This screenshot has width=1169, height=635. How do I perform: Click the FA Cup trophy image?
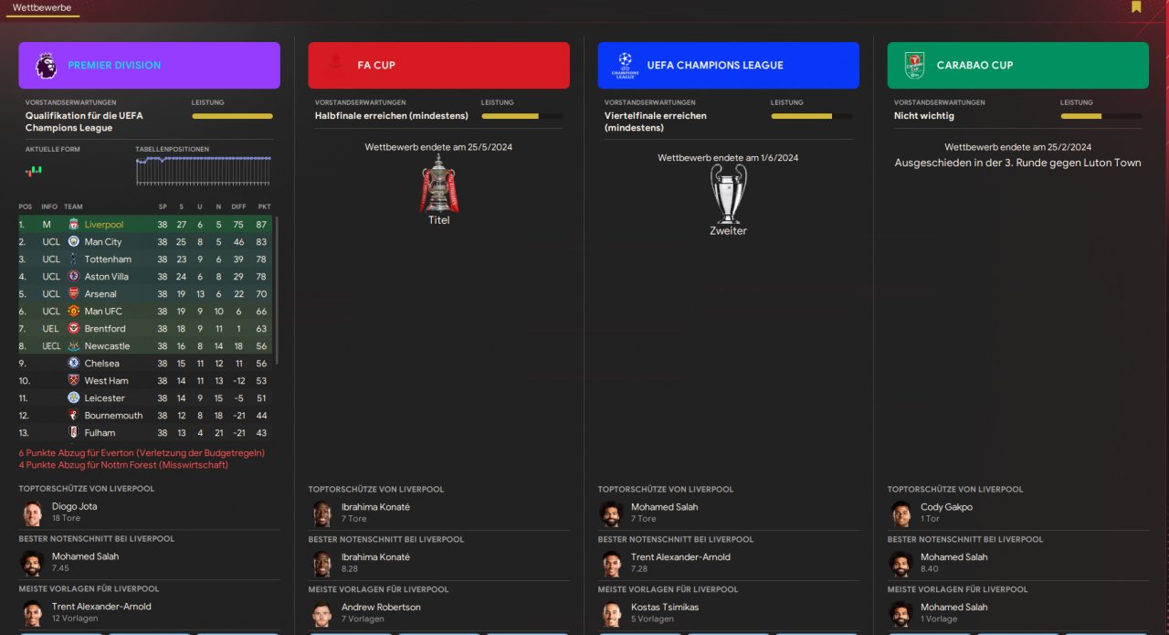pos(438,184)
